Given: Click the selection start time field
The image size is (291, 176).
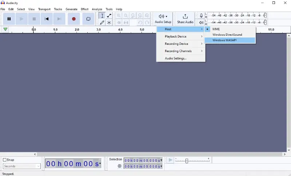Looking at the screenshot, I should click(142, 160).
